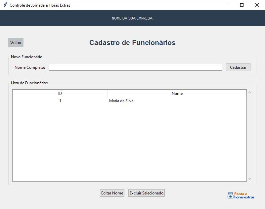Click the ID column header
Viewport: 265px width, 209px height.
(60, 94)
